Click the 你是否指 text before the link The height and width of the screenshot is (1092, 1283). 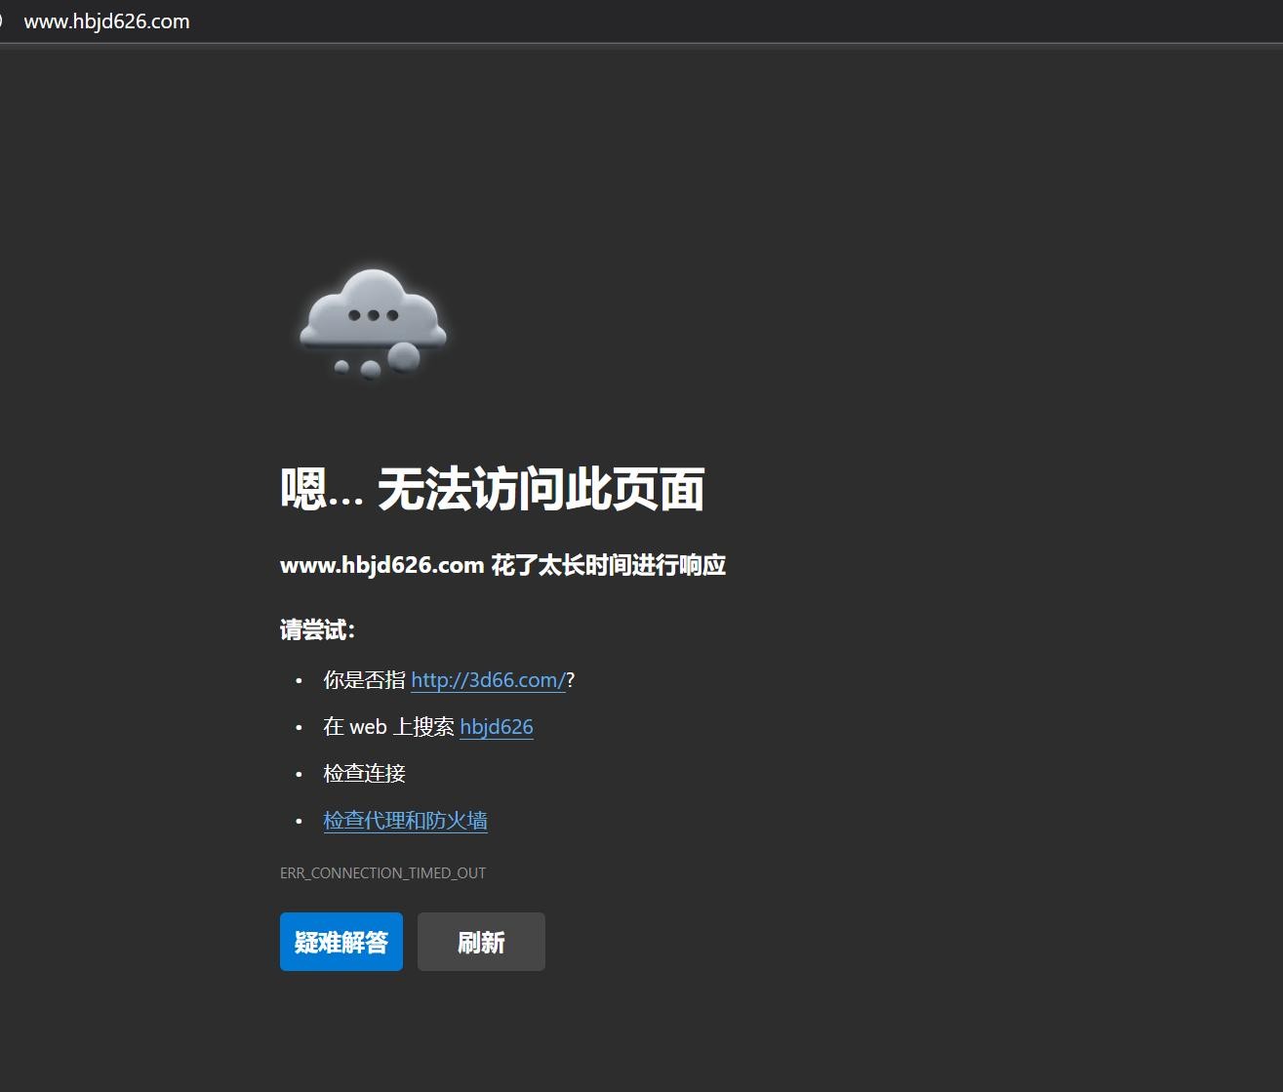(x=364, y=680)
